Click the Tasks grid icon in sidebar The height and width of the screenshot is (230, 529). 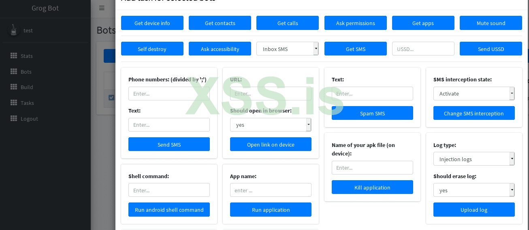pos(14,103)
